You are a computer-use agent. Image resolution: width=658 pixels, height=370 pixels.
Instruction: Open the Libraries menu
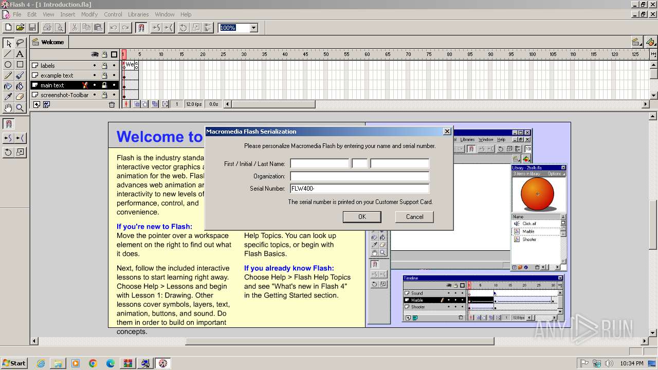click(138, 14)
